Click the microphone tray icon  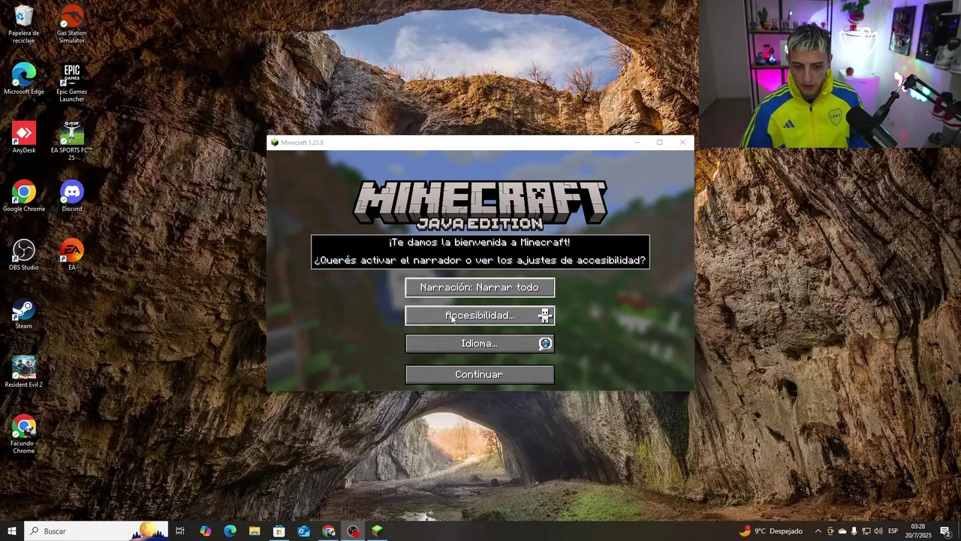point(854,531)
